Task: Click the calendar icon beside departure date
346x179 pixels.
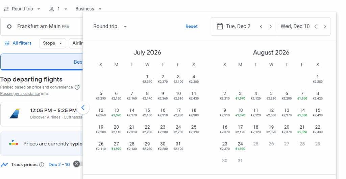Action: pyautogui.click(x=220, y=26)
